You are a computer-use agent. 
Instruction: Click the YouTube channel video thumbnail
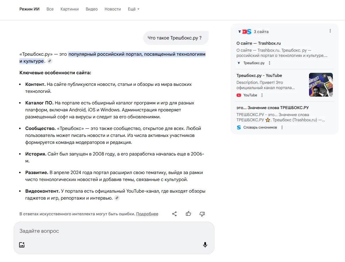pyautogui.click(x=321, y=84)
